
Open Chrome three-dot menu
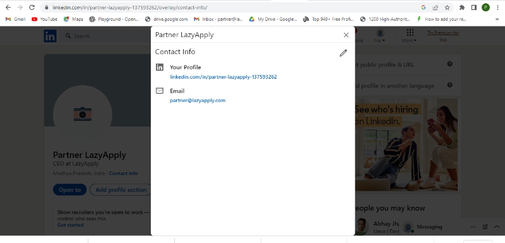click(497, 8)
